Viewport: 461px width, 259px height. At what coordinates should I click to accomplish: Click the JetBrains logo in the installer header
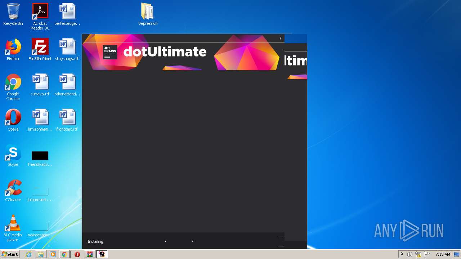[x=110, y=52]
